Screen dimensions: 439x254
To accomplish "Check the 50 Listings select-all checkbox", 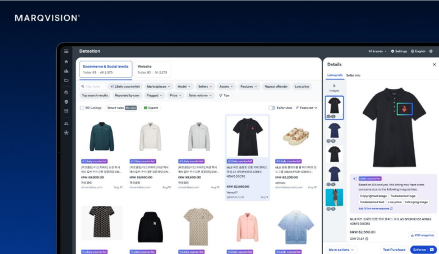I will click(x=83, y=108).
